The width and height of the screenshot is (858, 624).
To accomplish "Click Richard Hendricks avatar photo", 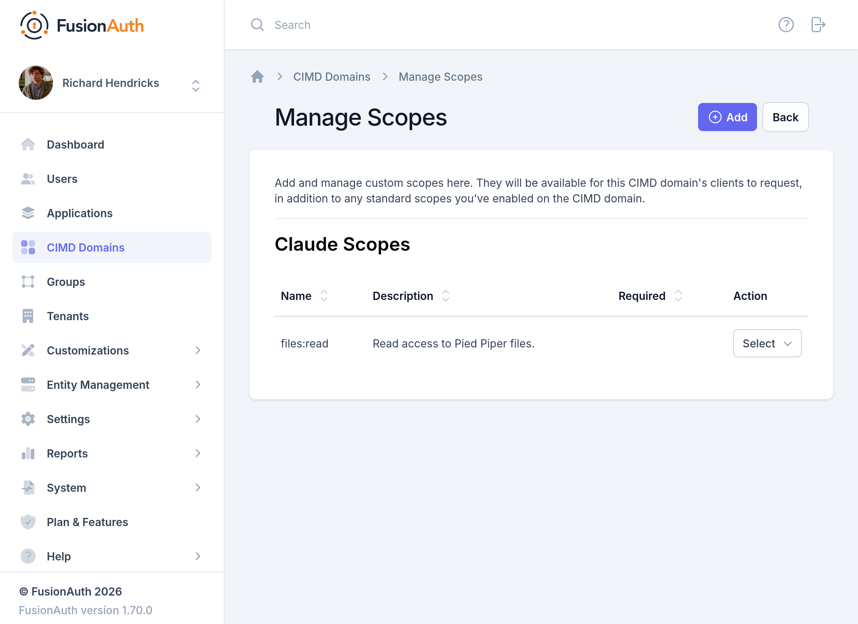I will 36,83.
